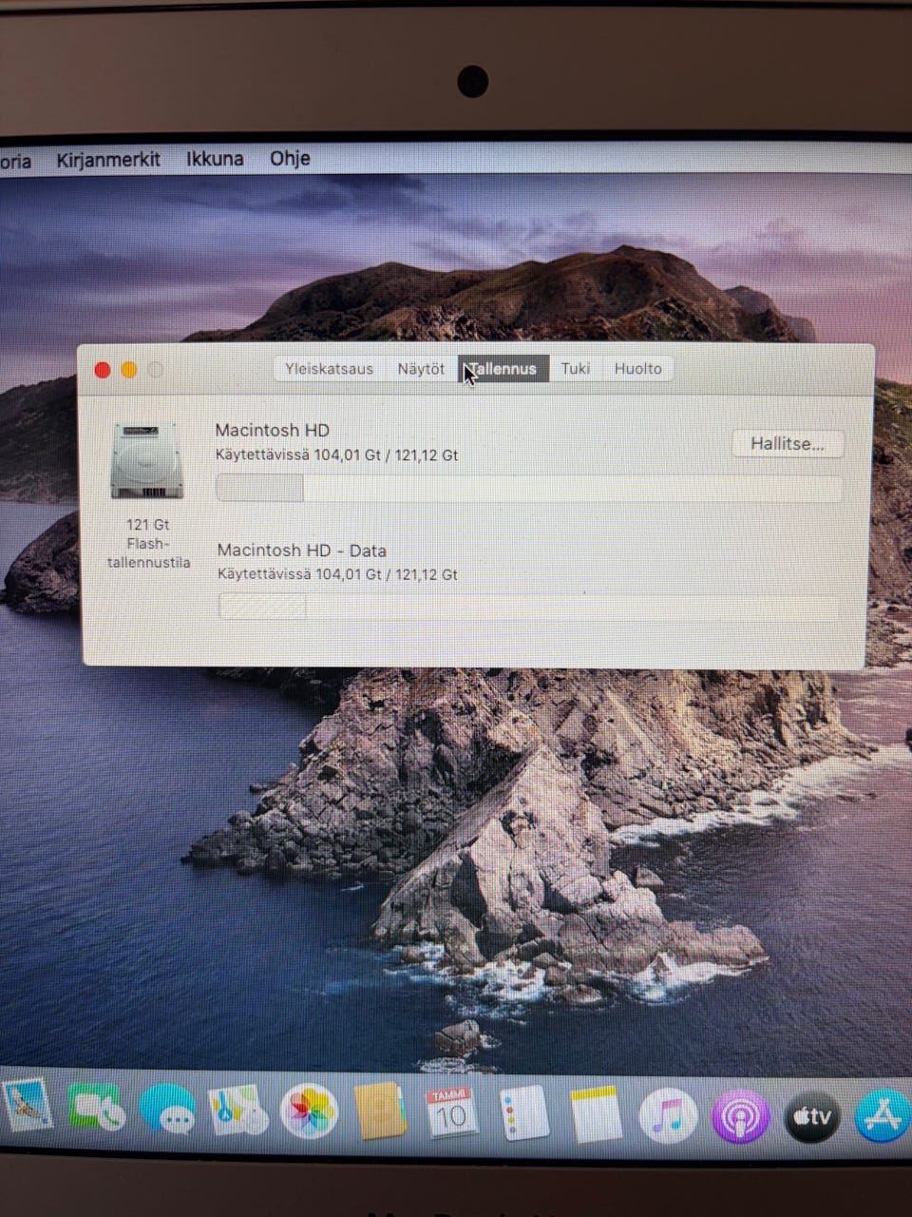Image resolution: width=912 pixels, height=1217 pixels.
Task: Switch to the Tuki tab
Action: 575,369
